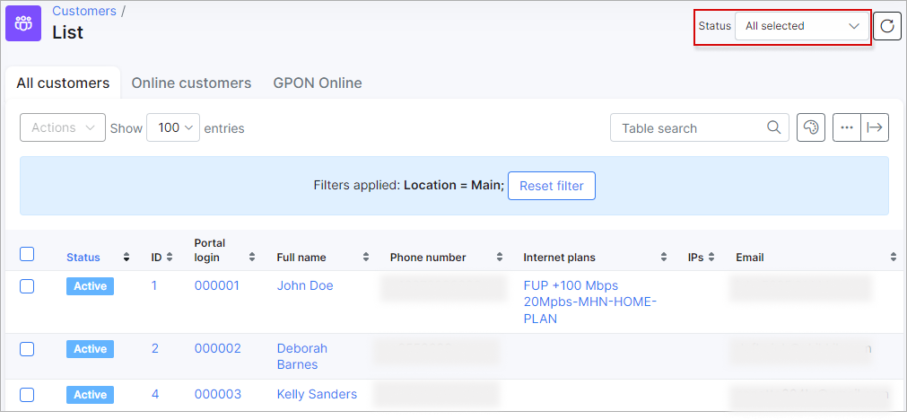This screenshot has height=420, width=907.
Task: Click customer ID 1 link
Action: pyautogui.click(x=154, y=285)
